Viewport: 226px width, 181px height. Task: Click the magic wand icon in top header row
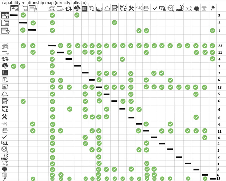coord(212,8)
